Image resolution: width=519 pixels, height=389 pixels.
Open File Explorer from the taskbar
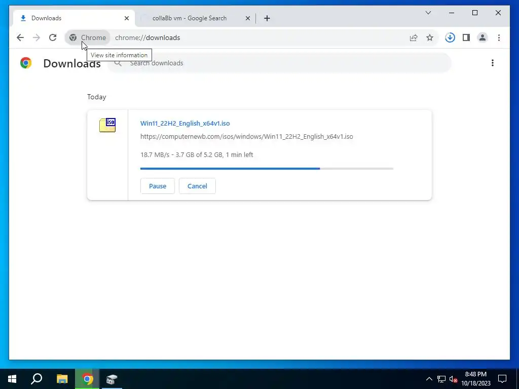click(62, 379)
